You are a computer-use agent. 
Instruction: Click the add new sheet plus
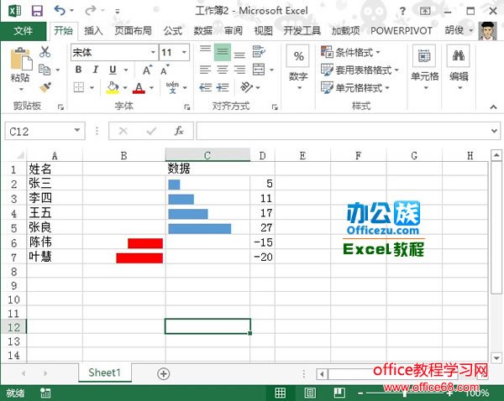164,373
